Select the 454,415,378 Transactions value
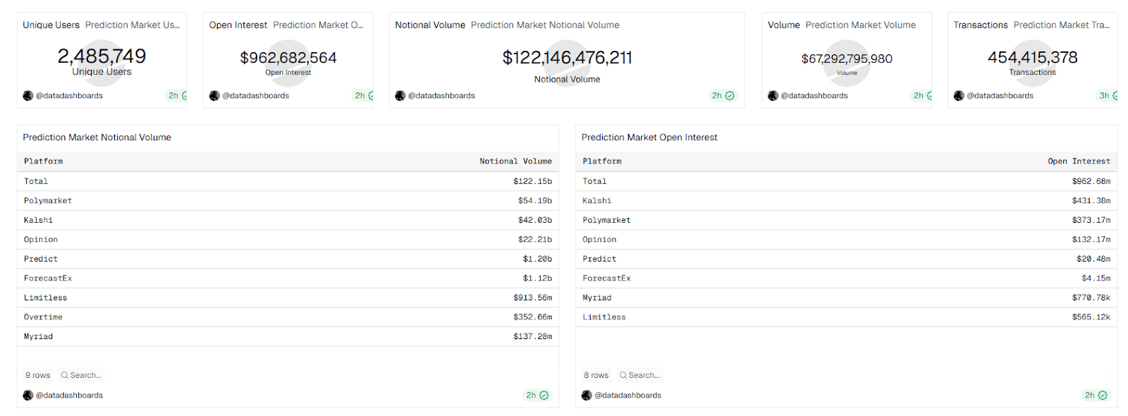 (1032, 57)
